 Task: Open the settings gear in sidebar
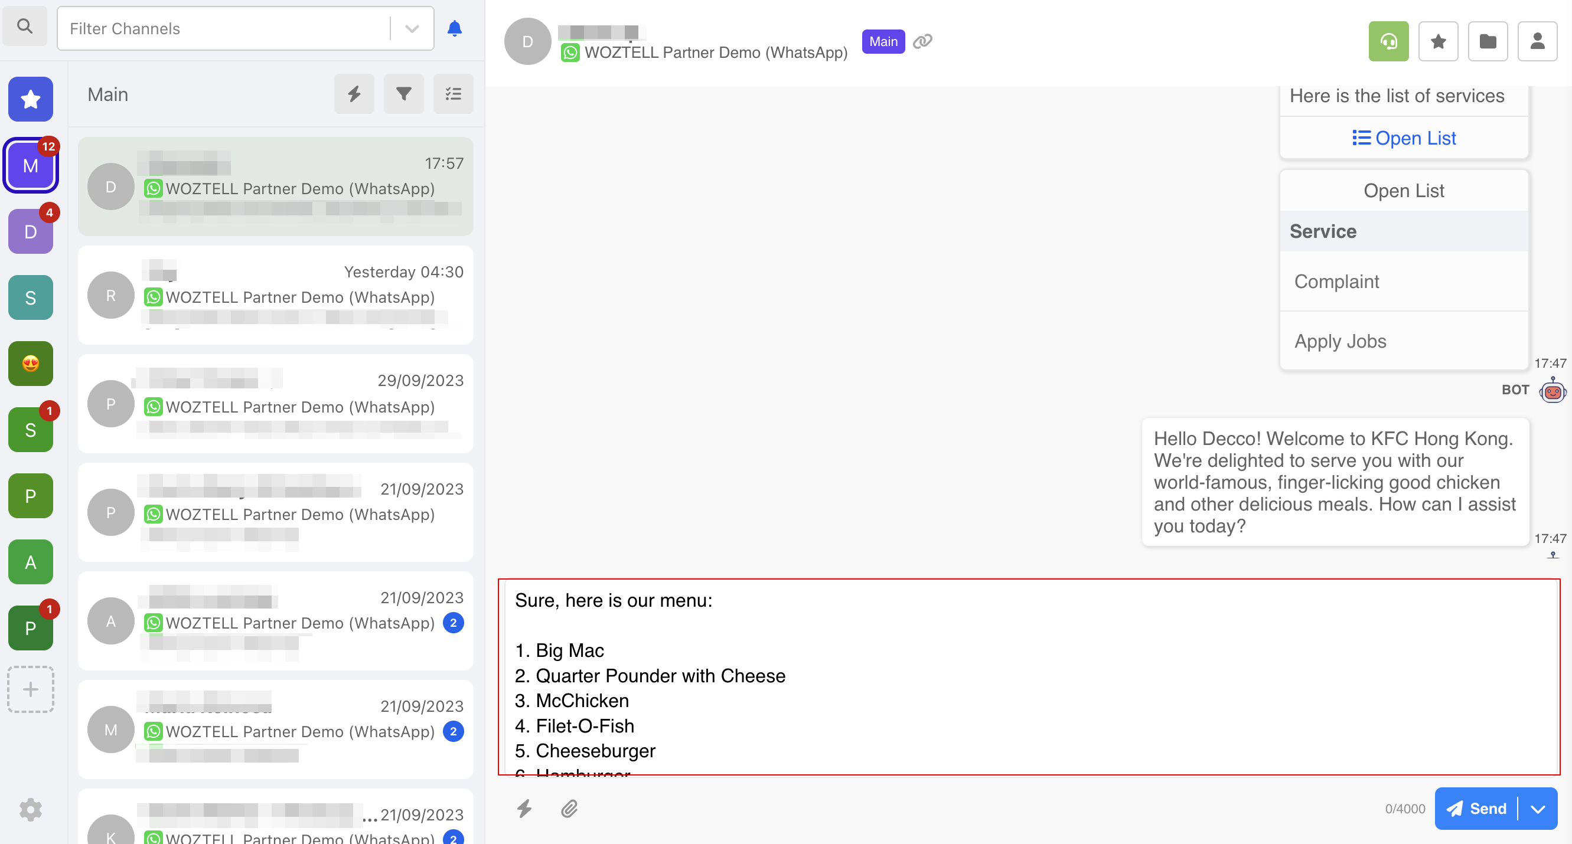coord(31,809)
